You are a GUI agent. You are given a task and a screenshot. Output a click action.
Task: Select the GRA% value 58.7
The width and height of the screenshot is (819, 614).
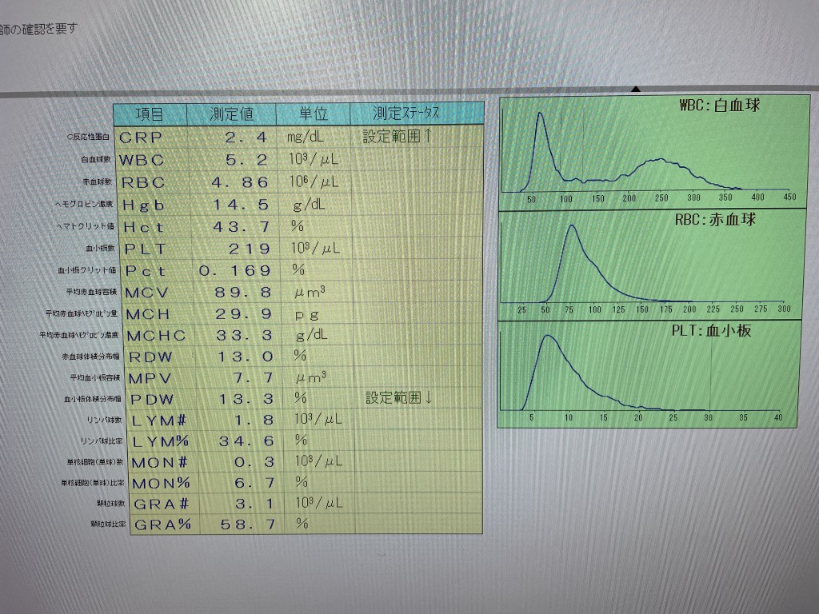(x=250, y=524)
